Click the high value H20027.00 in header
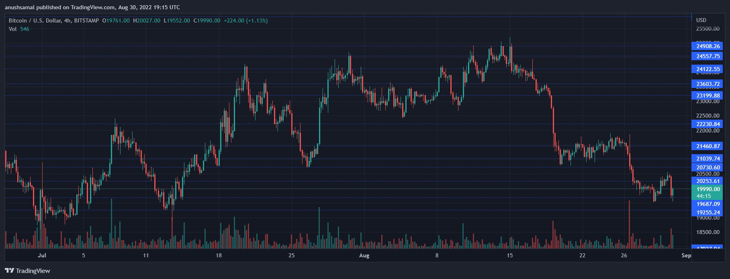The height and width of the screenshot is (279, 730). point(147,20)
